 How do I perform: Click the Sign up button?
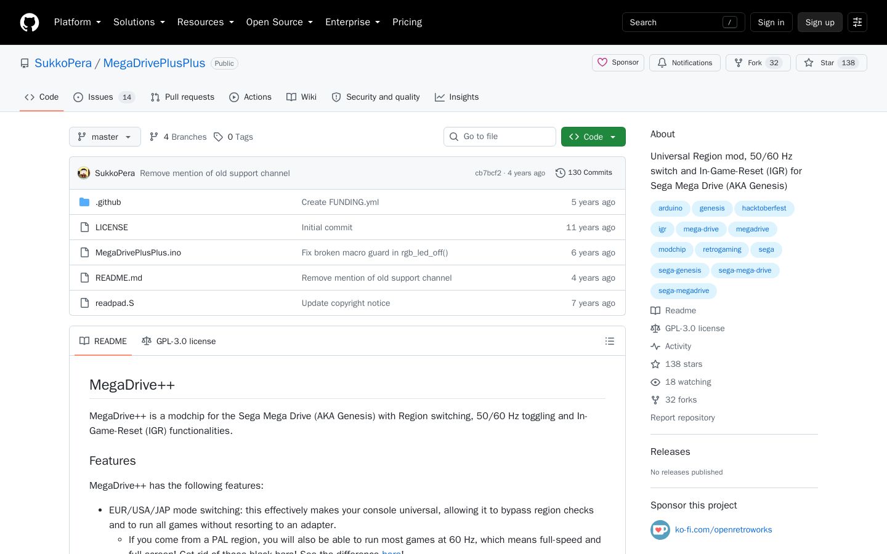tap(820, 22)
